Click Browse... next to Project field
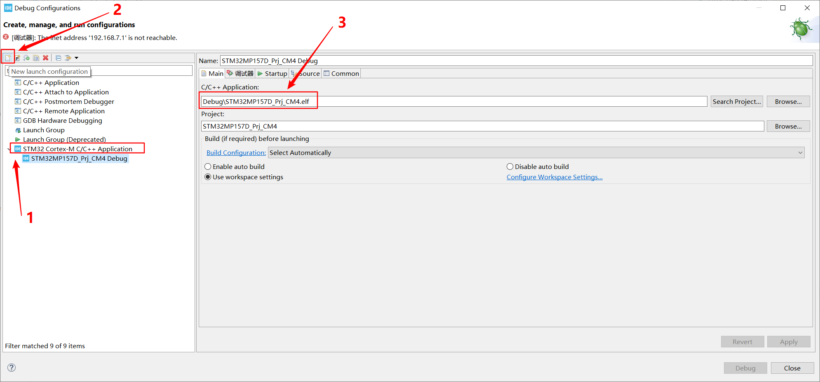The image size is (820, 382). coord(788,126)
